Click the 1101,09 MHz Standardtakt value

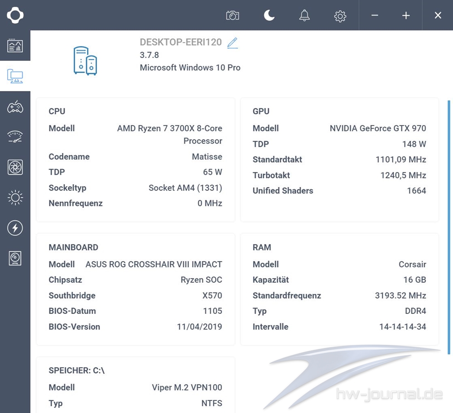tap(401, 159)
